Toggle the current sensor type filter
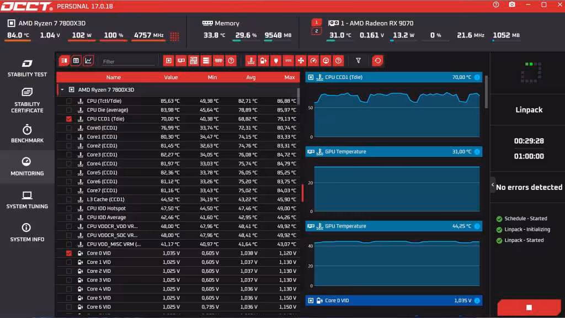This screenshot has width=565, height=318. click(x=288, y=61)
